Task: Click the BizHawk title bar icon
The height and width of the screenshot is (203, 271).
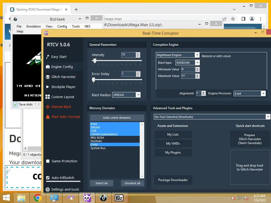Action: pyautogui.click(x=15, y=19)
